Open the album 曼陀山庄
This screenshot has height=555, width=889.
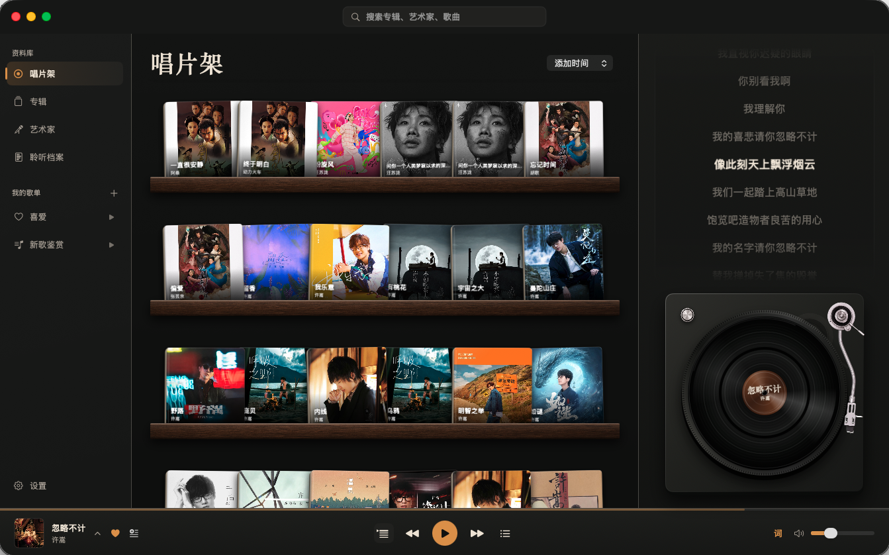[563, 262]
